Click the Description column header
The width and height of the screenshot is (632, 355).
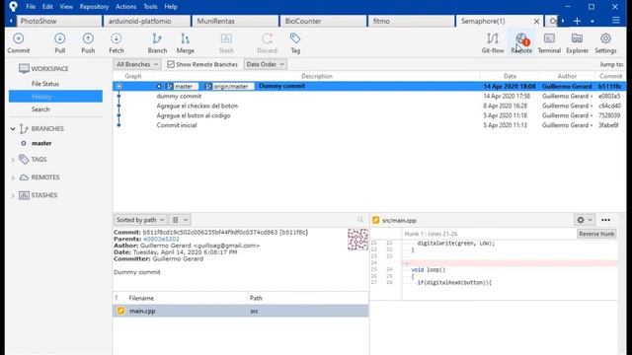[x=317, y=76]
